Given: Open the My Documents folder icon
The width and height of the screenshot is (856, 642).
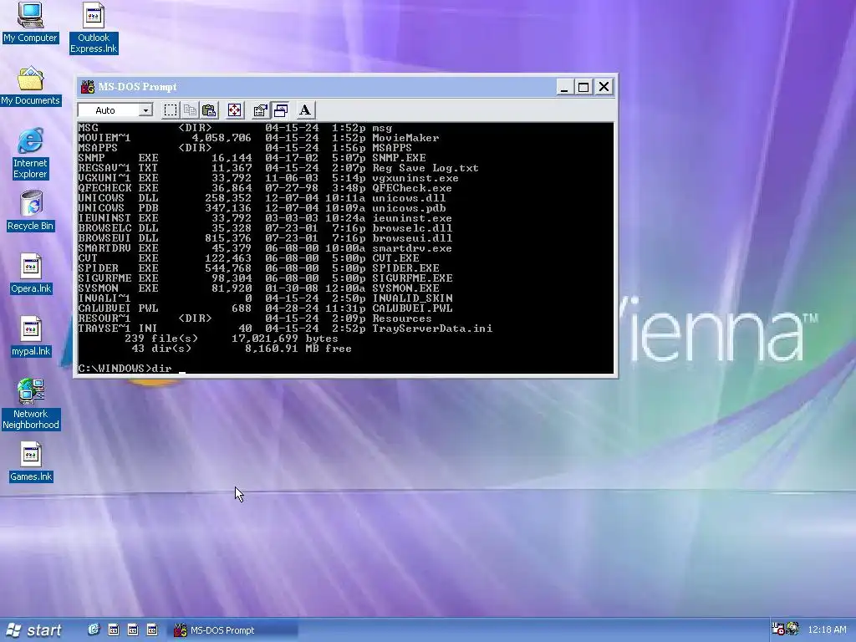Looking at the screenshot, I should 30,86.
